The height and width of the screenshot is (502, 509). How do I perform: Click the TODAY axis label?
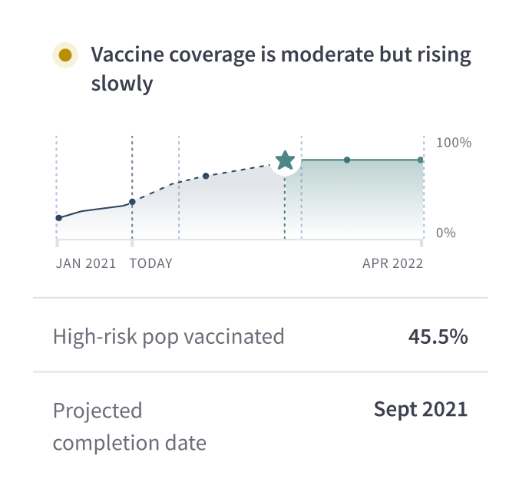pyautogui.click(x=151, y=263)
